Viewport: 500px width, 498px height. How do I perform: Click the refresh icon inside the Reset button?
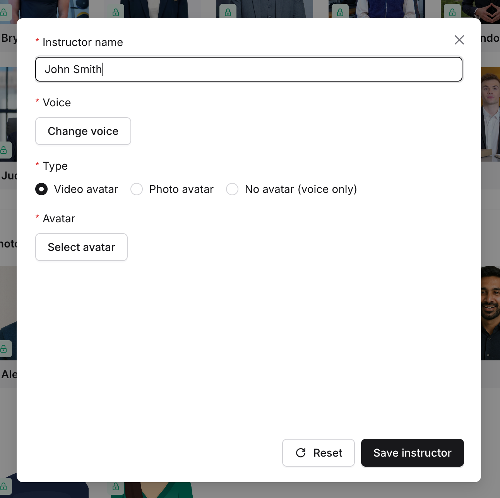(x=301, y=453)
